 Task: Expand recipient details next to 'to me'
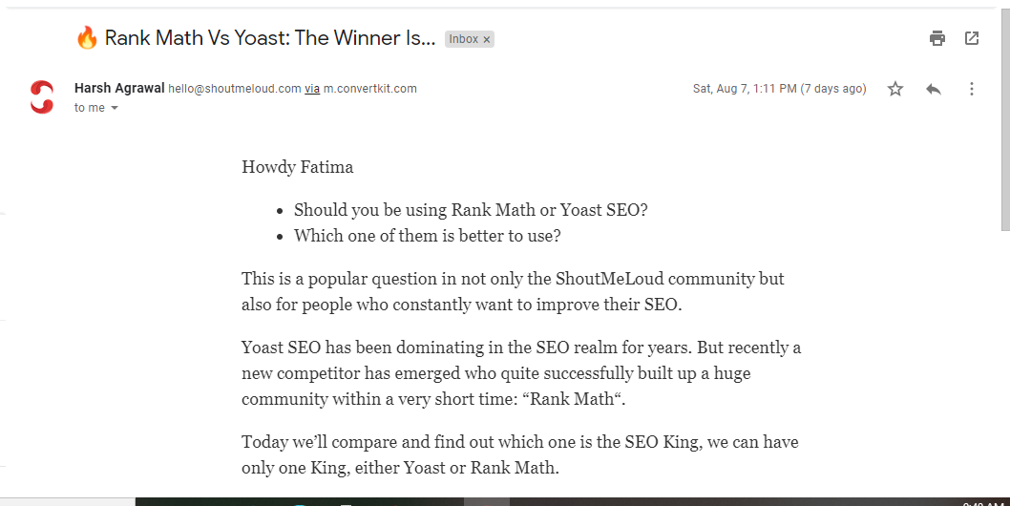[115, 108]
